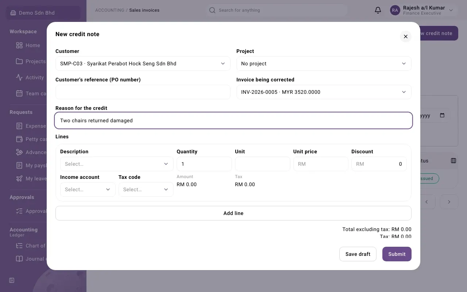
Task: Open the notifications bell
Action: click(x=378, y=10)
